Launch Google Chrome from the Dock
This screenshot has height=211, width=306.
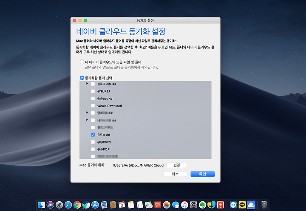tap(77, 205)
